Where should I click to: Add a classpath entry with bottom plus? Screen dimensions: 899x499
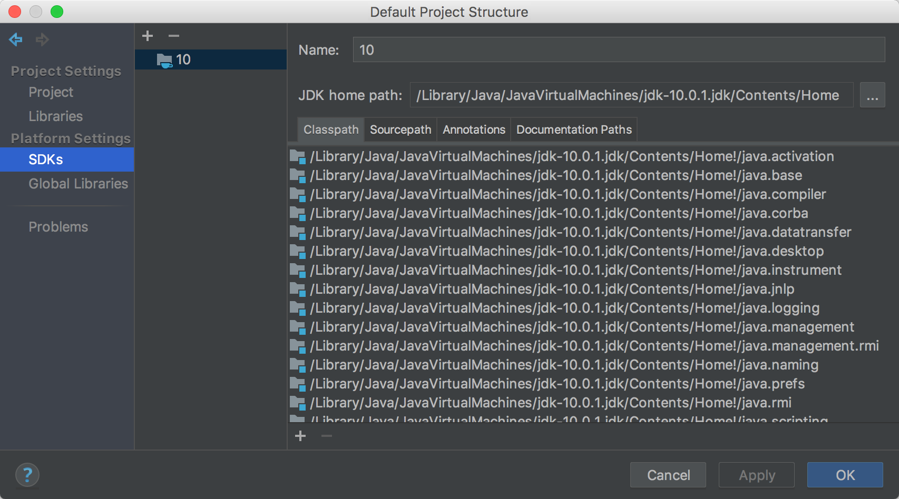click(x=300, y=436)
